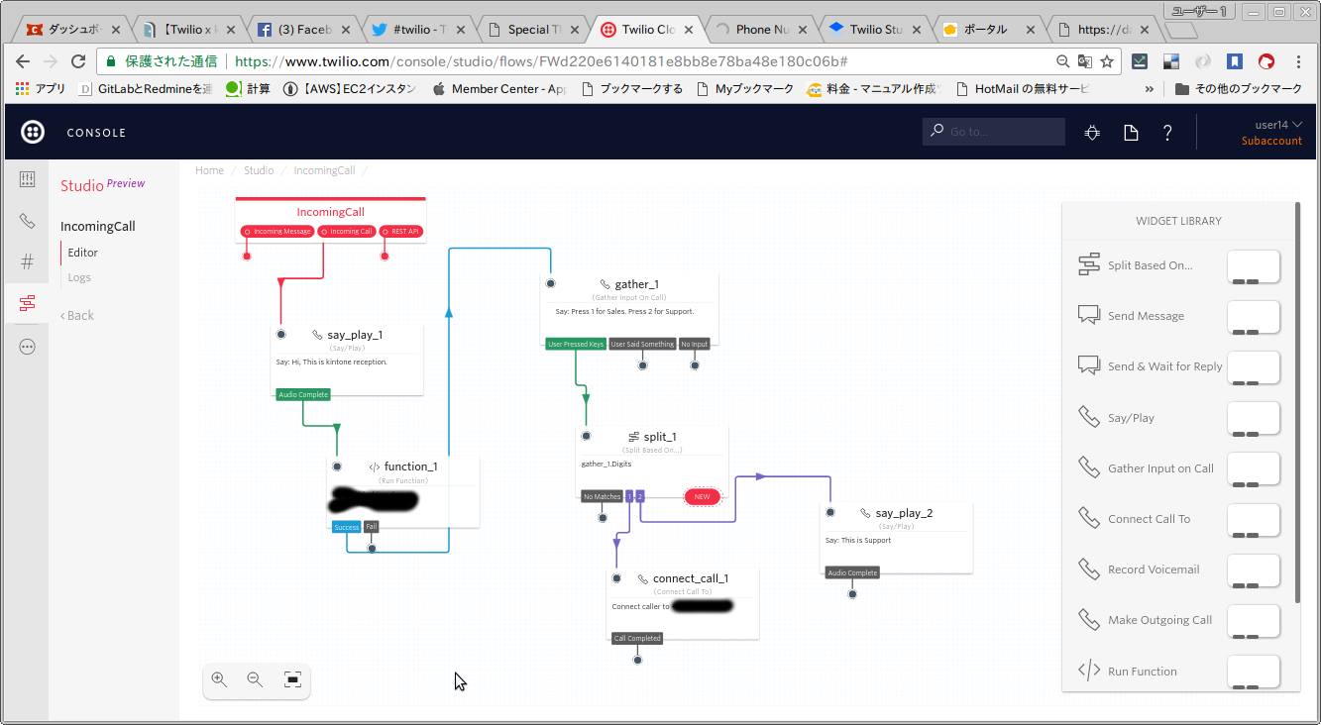
Task: Click the widget library scrollbar
Action: pyautogui.click(x=1297, y=401)
